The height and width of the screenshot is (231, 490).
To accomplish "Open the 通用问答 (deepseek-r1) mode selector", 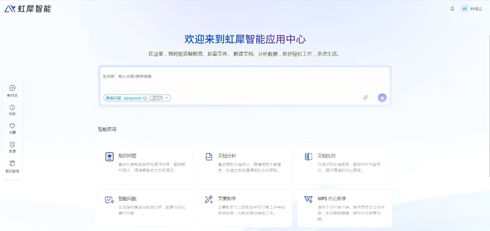I will 126,98.
